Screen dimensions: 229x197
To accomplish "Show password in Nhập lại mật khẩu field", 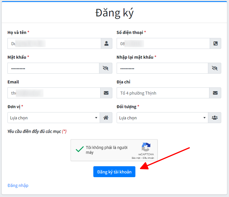I will [215, 68].
